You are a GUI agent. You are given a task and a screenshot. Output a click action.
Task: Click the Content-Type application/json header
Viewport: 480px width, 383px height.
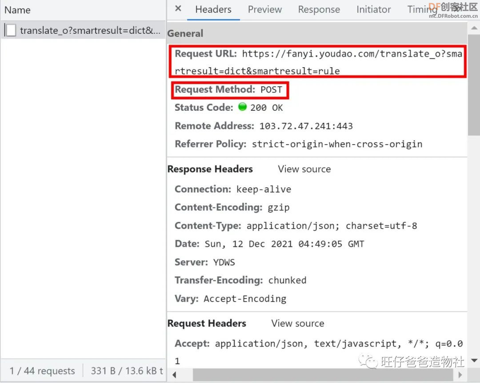tap(296, 226)
